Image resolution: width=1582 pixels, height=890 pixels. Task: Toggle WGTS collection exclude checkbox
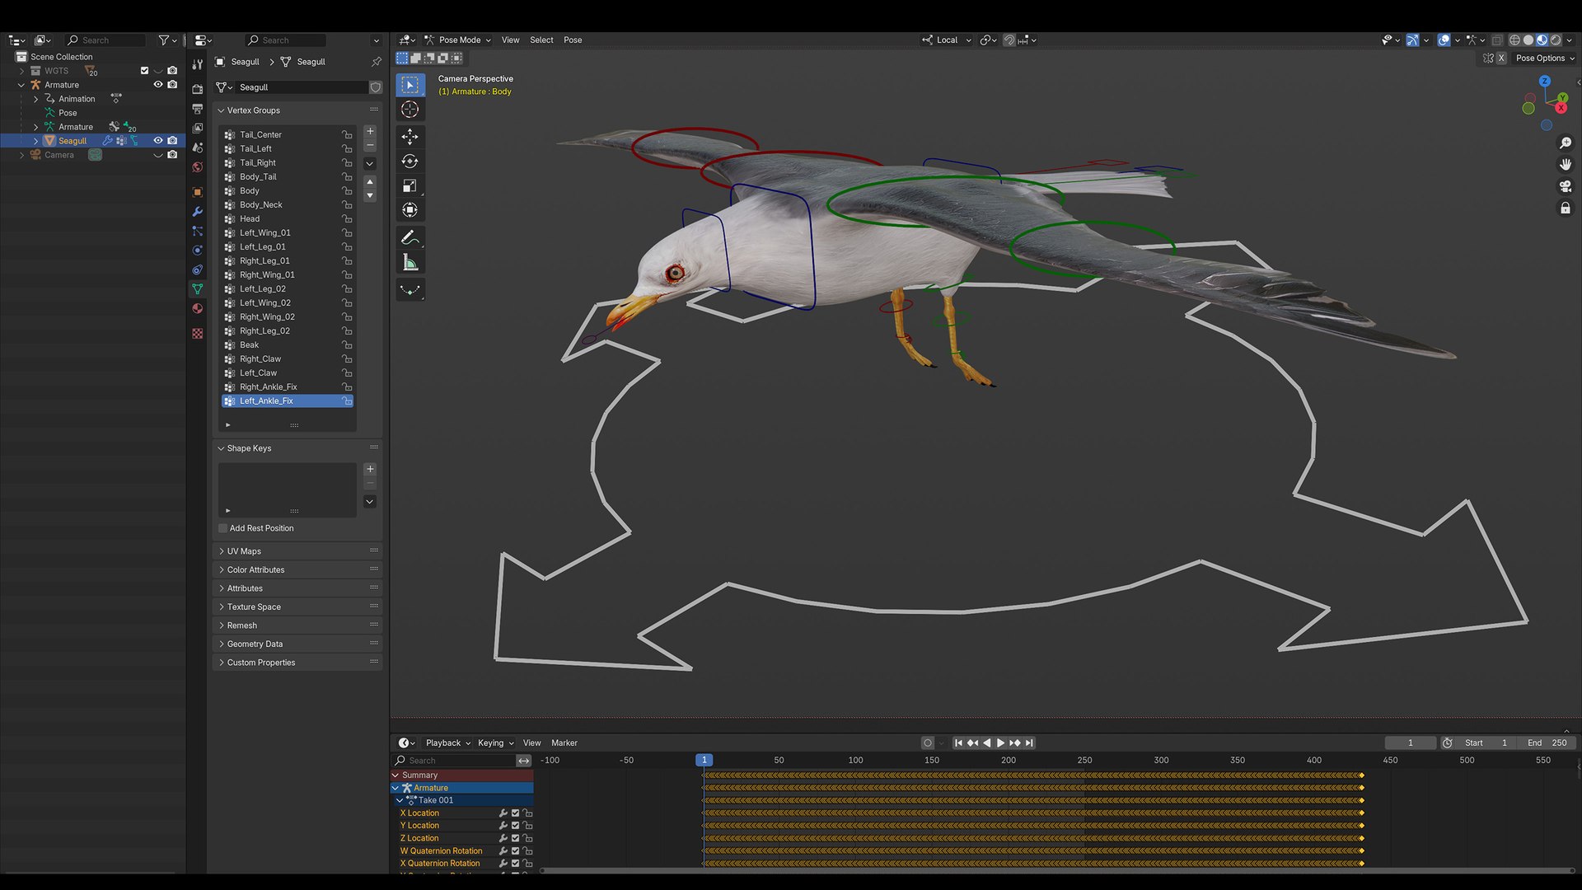144,71
